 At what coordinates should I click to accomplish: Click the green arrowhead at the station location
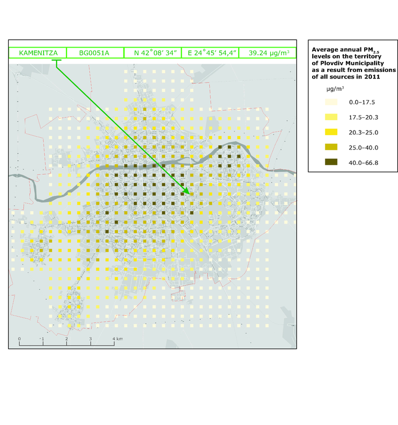(188, 192)
